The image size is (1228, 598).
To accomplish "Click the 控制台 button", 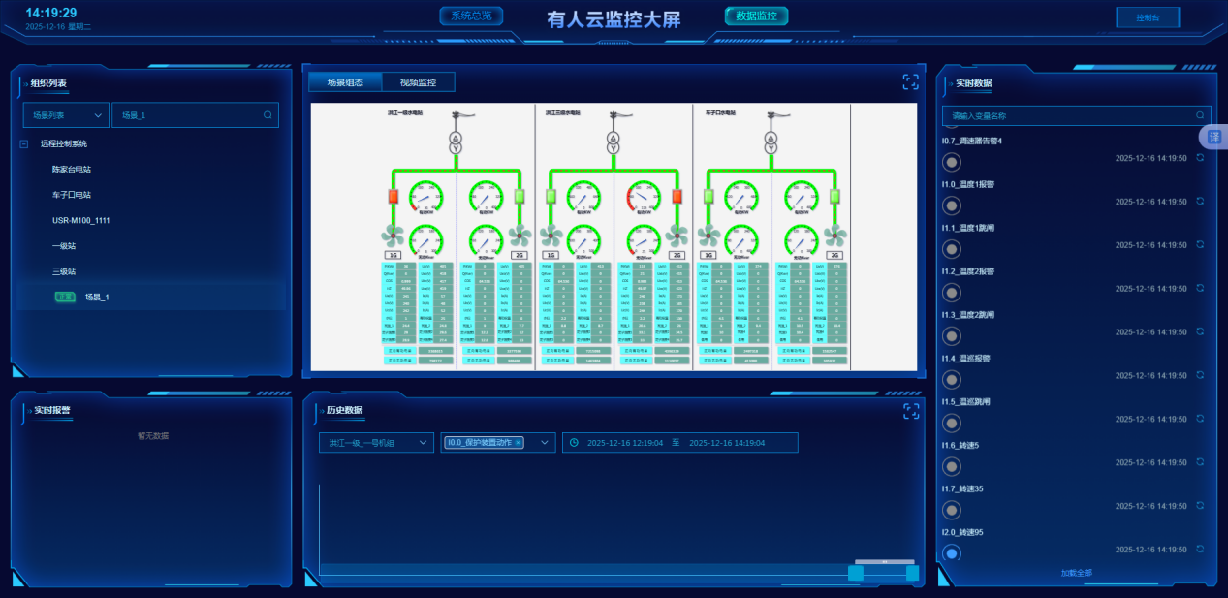I will (x=1148, y=17).
